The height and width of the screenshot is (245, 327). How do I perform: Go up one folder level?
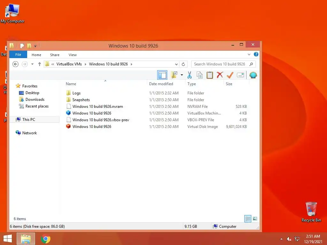[x=39, y=64]
